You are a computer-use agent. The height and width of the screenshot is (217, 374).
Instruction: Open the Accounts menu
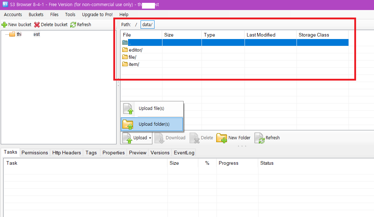click(x=13, y=15)
